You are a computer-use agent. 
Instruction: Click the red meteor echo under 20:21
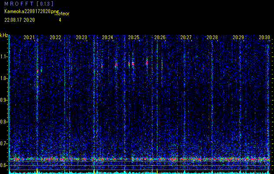tap(37, 71)
